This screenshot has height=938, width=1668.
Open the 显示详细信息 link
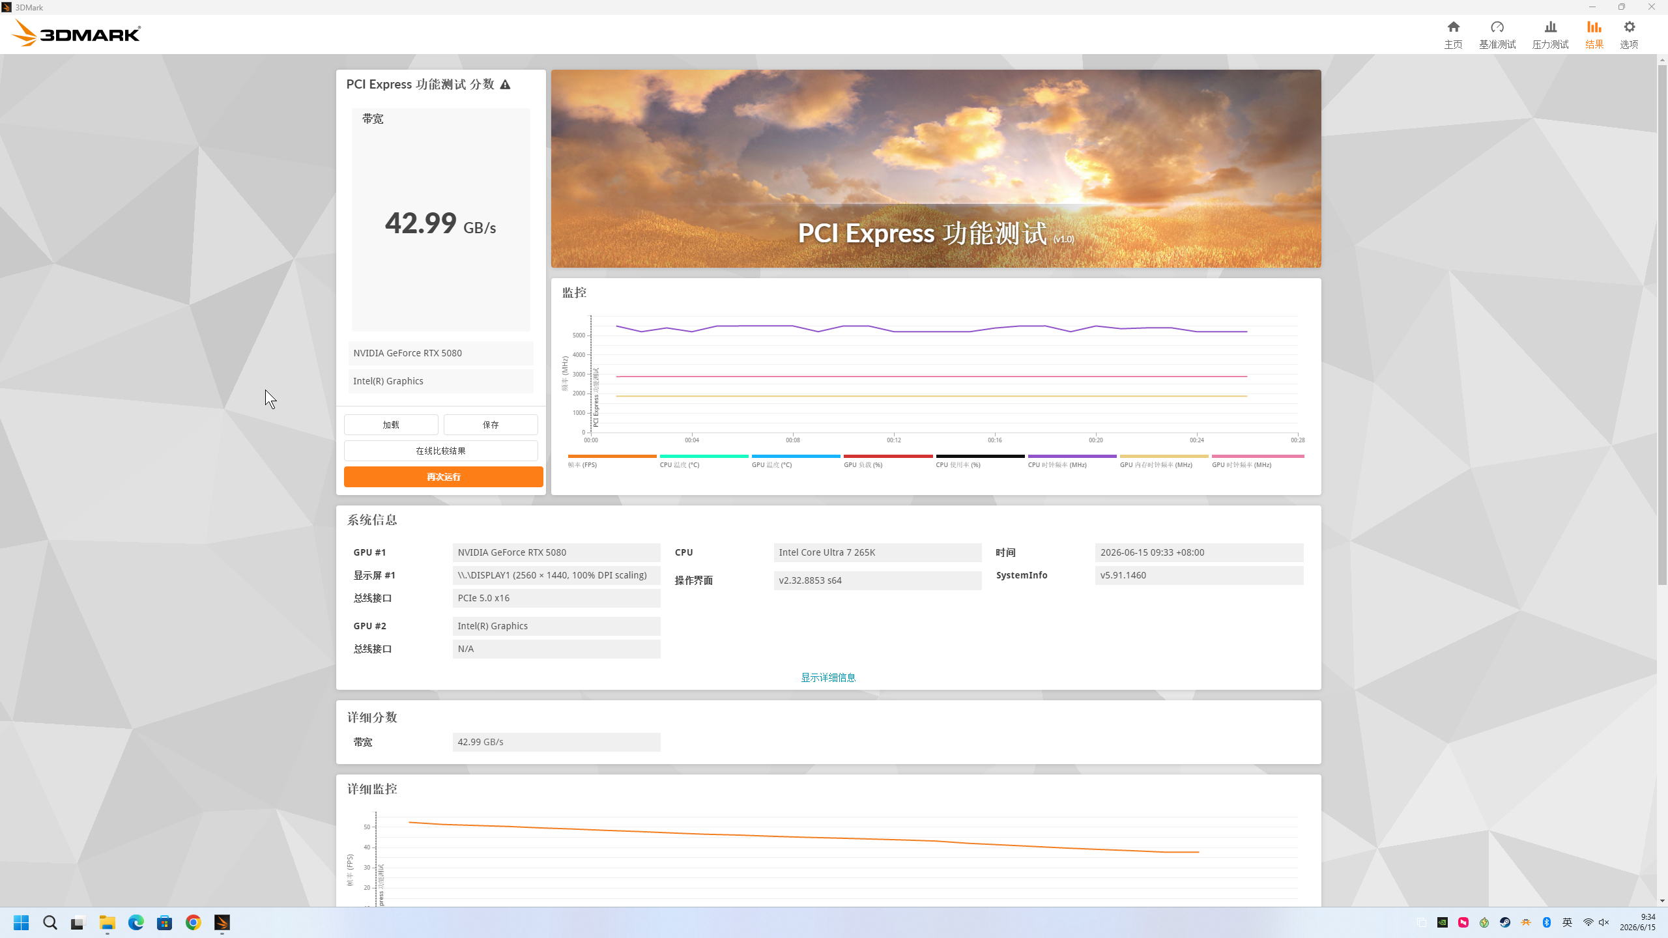(828, 677)
